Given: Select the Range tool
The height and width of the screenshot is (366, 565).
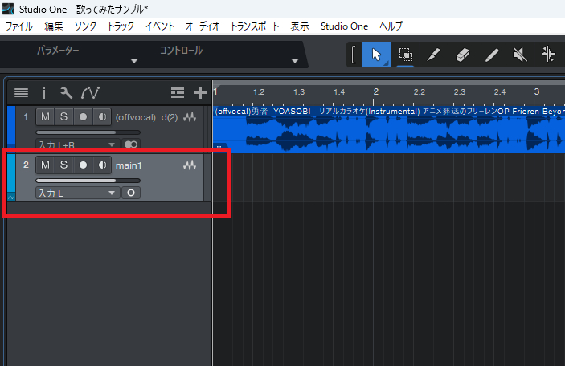Looking at the screenshot, I should 405,55.
